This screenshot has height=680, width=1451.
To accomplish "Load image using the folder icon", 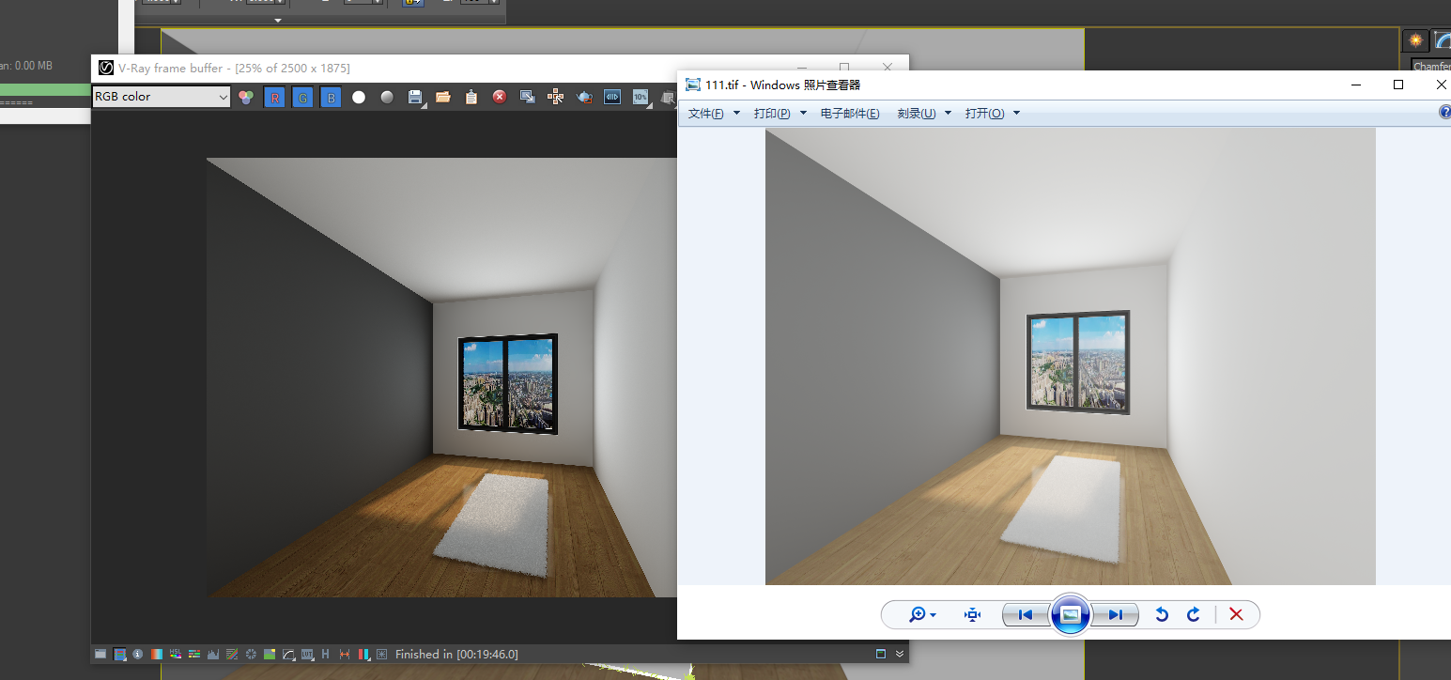I will coord(443,97).
